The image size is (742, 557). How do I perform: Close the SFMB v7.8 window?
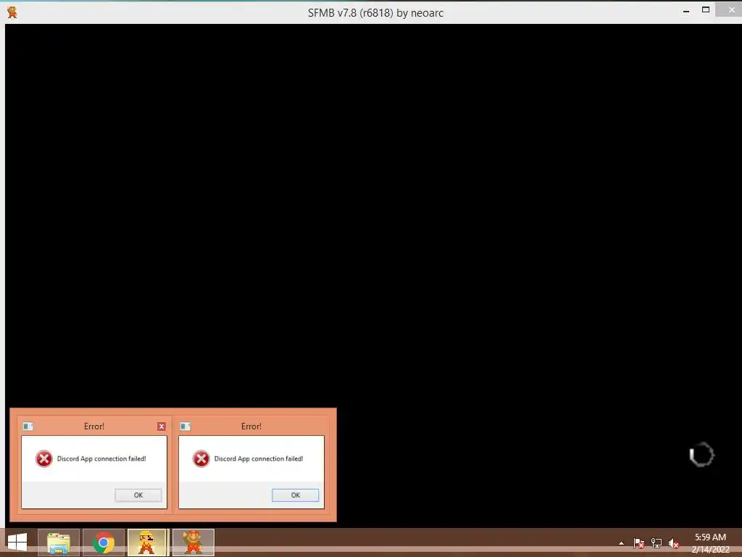(731, 10)
